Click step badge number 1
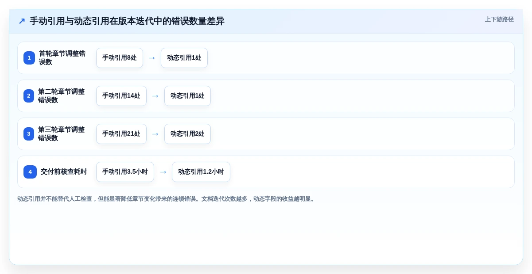The width and height of the screenshot is (532, 274). coord(29,58)
